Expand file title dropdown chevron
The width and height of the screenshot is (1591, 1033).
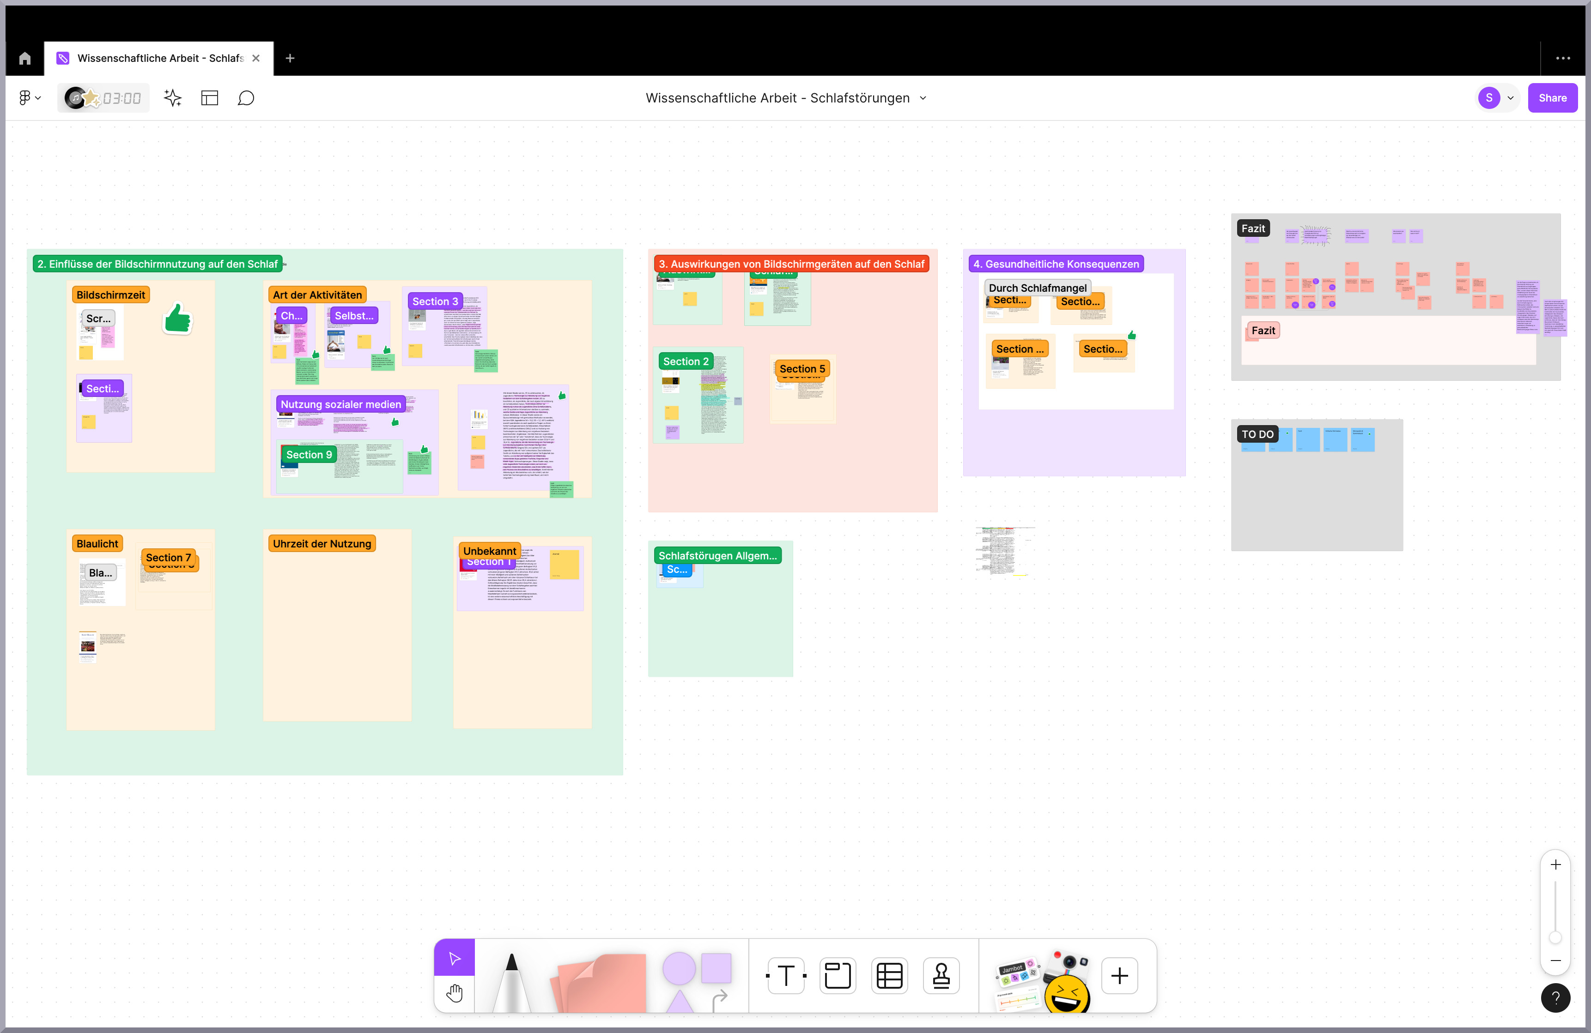(x=923, y=98)
